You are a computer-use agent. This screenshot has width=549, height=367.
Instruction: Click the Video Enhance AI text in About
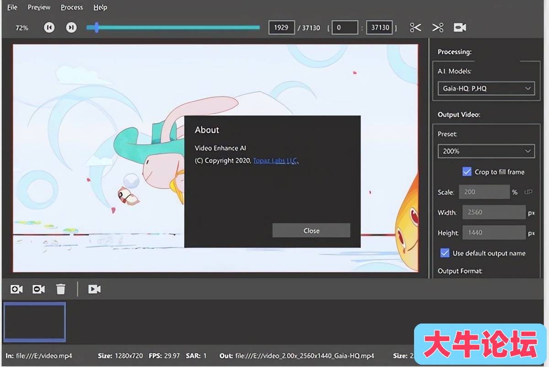pyautogui.click(x=221, y=148)
